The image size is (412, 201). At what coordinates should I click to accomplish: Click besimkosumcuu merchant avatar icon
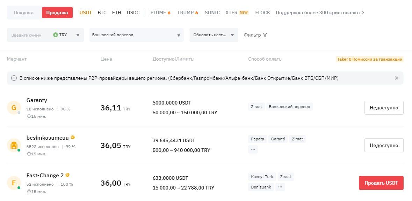(x=14, y=145)
